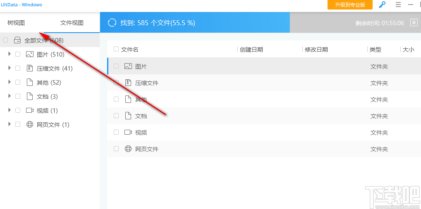Screen dimensions: 421x209
Task: Sort by the 类型 column header
Action: (376, 50)
